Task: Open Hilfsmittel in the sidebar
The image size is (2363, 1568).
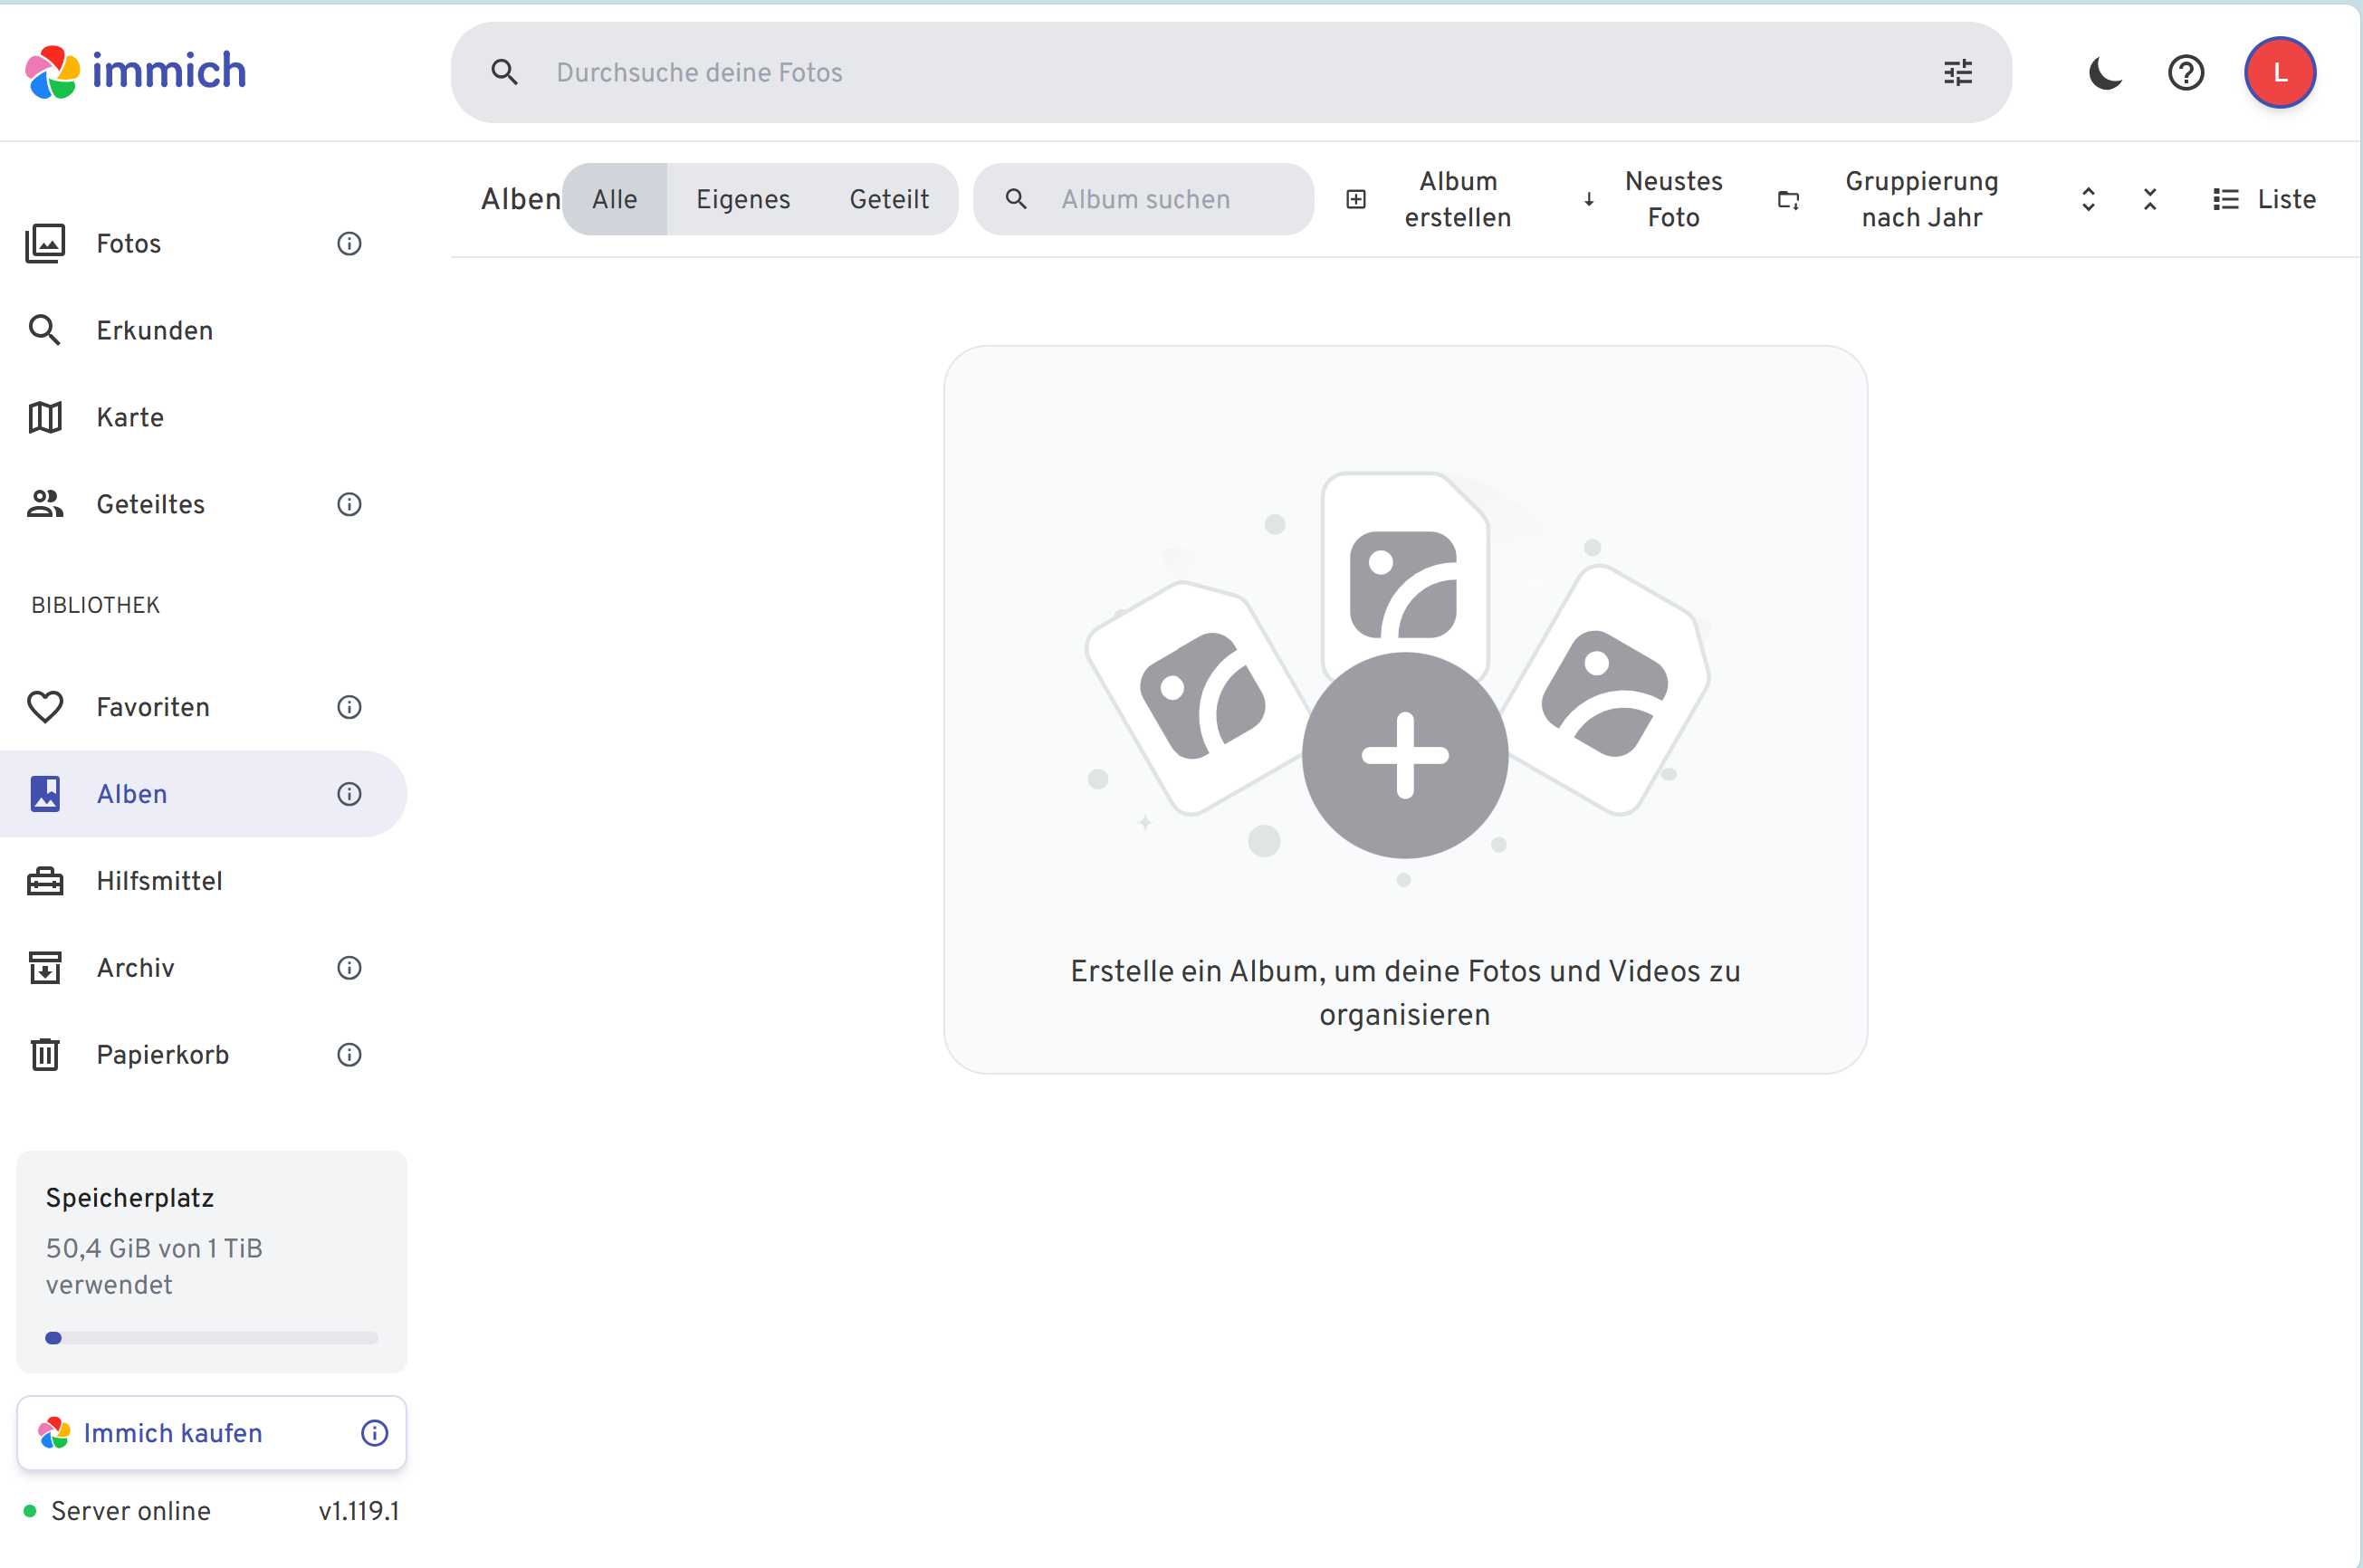Action: pyautogui.click(x=204, y=881)
